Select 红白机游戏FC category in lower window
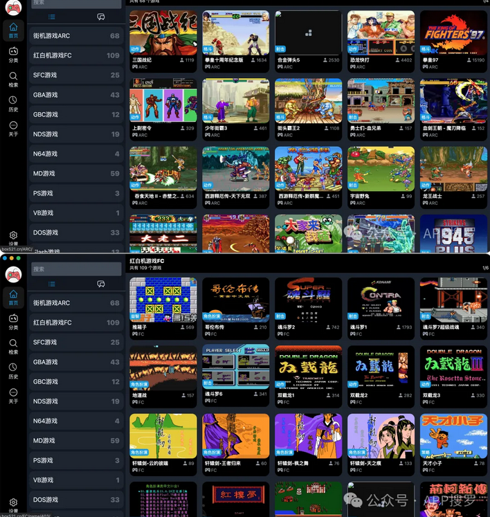The height and width of the screenshot is (517, 490). coord(76,323)
